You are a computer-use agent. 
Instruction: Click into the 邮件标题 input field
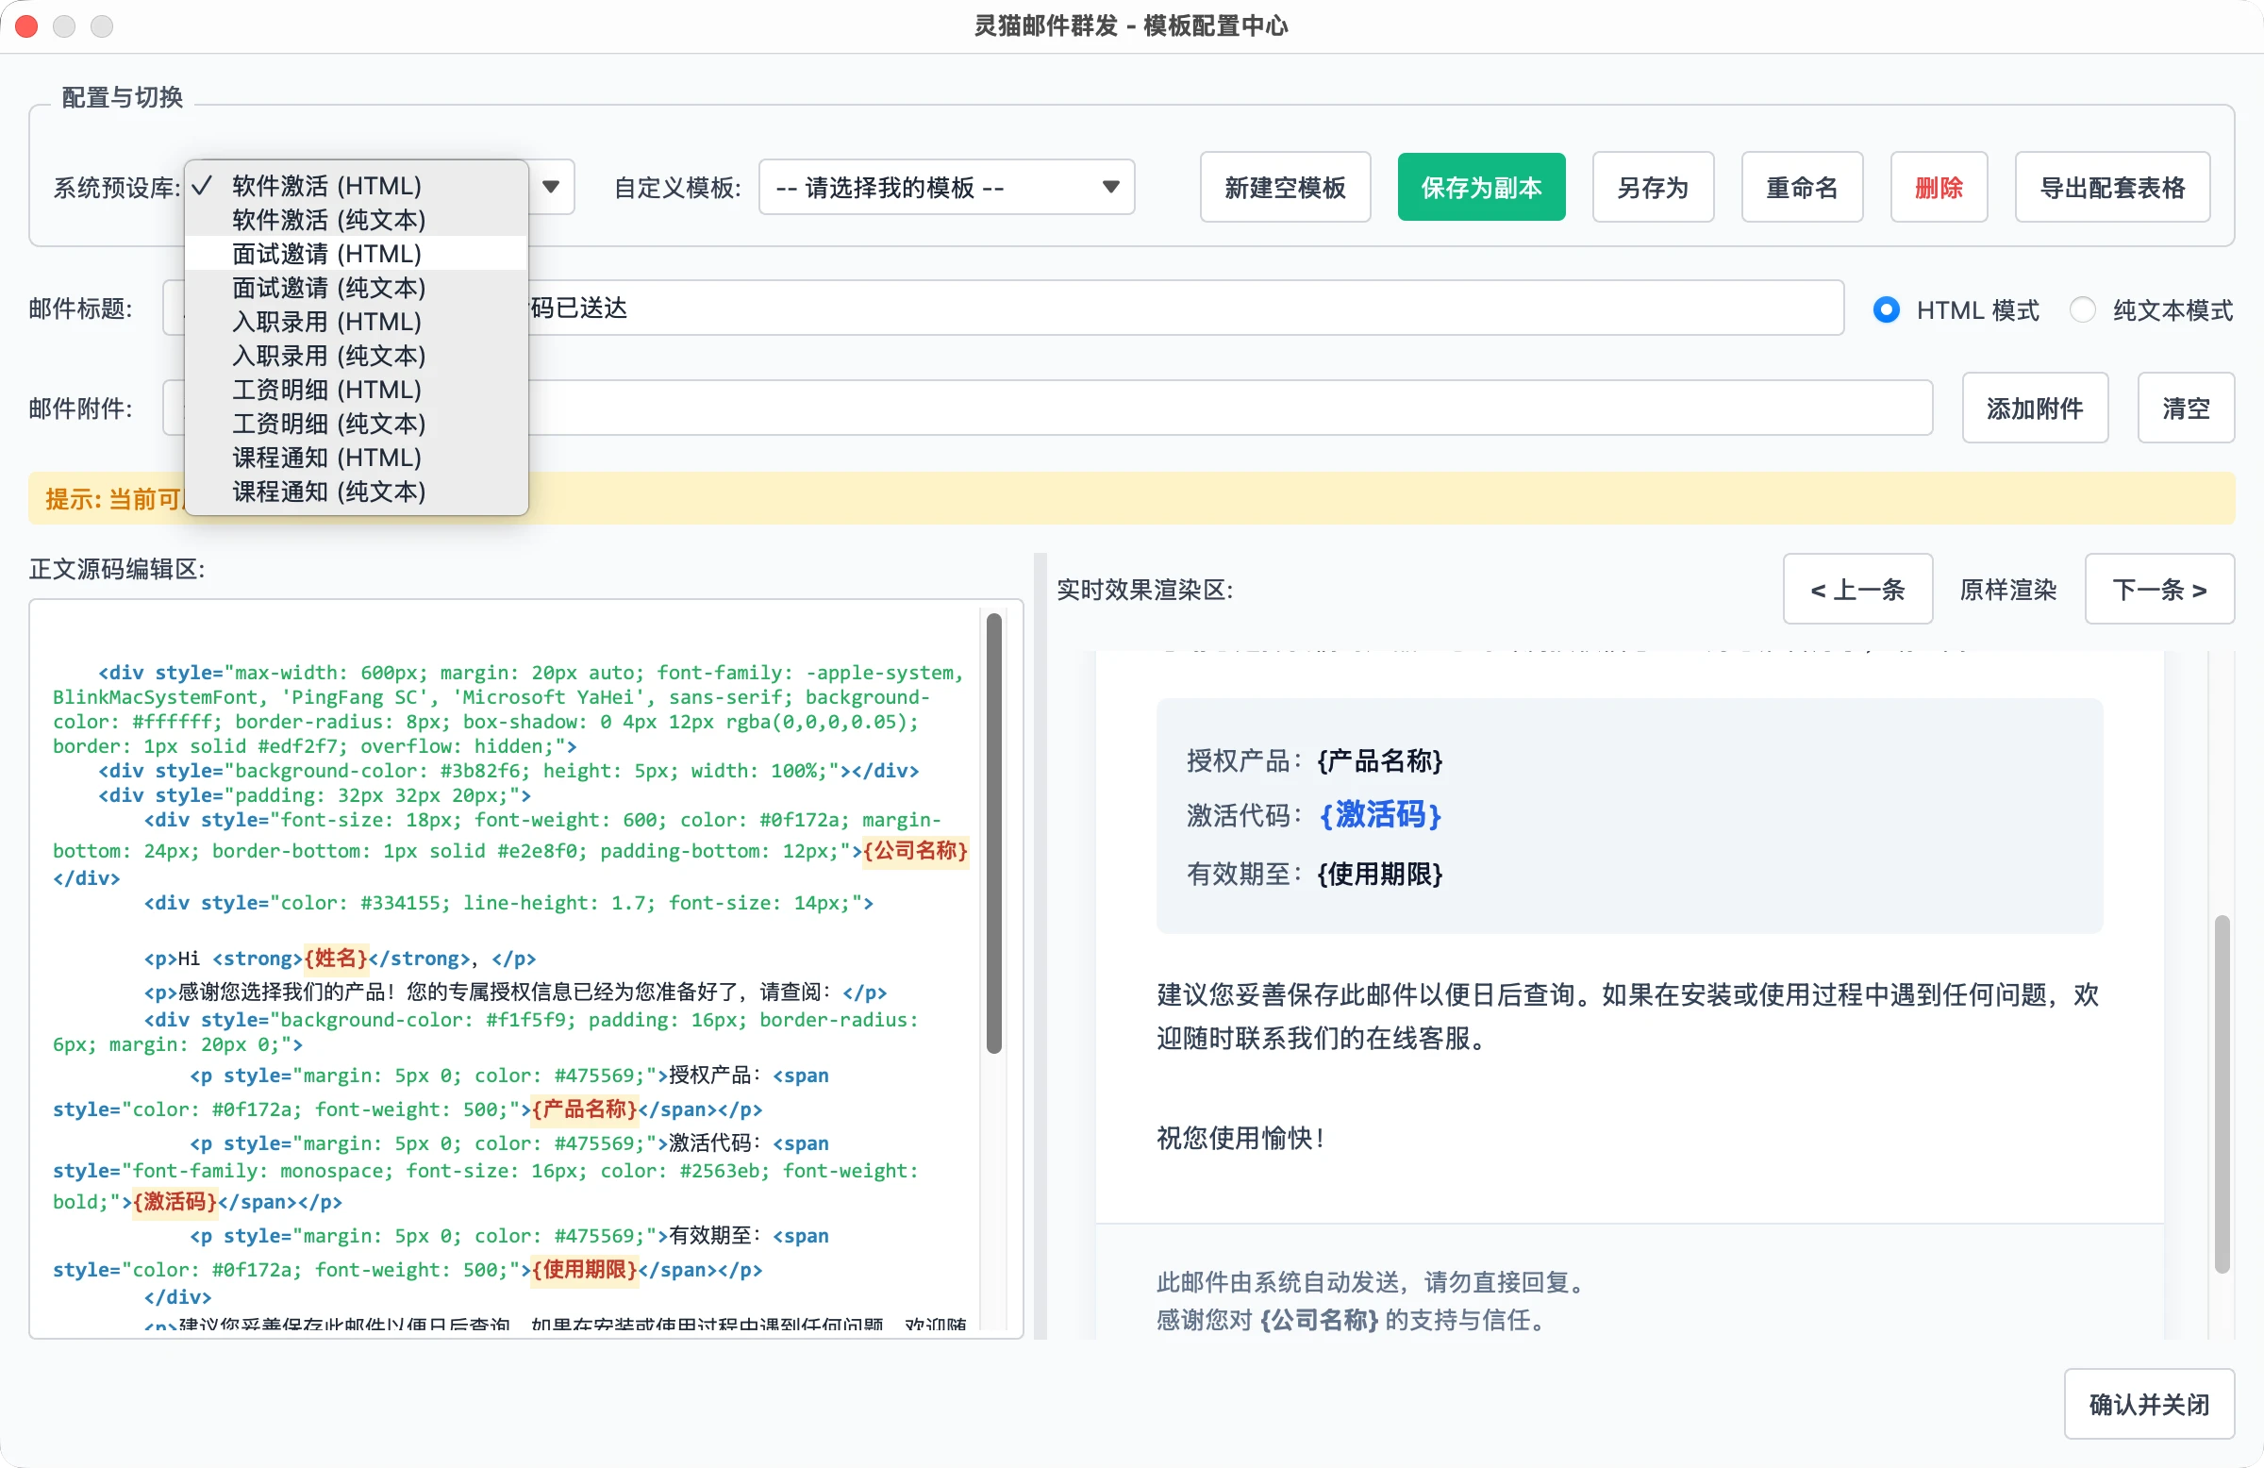[1003, 308]
